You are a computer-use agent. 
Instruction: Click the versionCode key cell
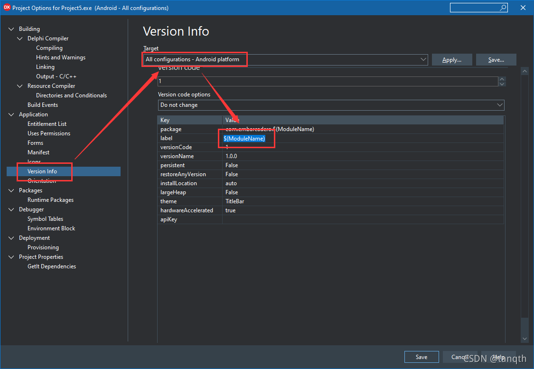tap(190, 147)
